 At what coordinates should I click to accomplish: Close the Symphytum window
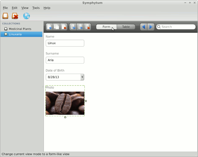[x=195, y=3]
